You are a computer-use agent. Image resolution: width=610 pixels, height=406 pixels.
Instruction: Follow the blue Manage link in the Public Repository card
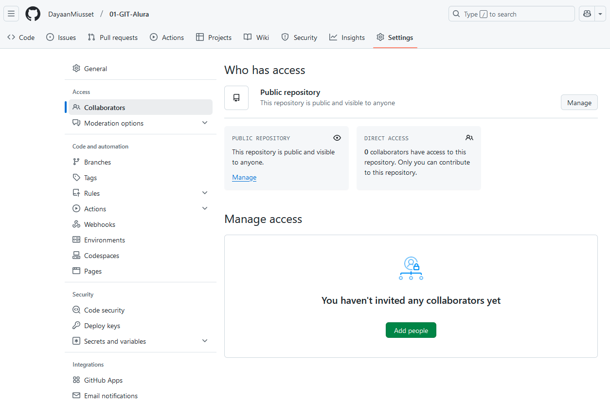point(244,177)
